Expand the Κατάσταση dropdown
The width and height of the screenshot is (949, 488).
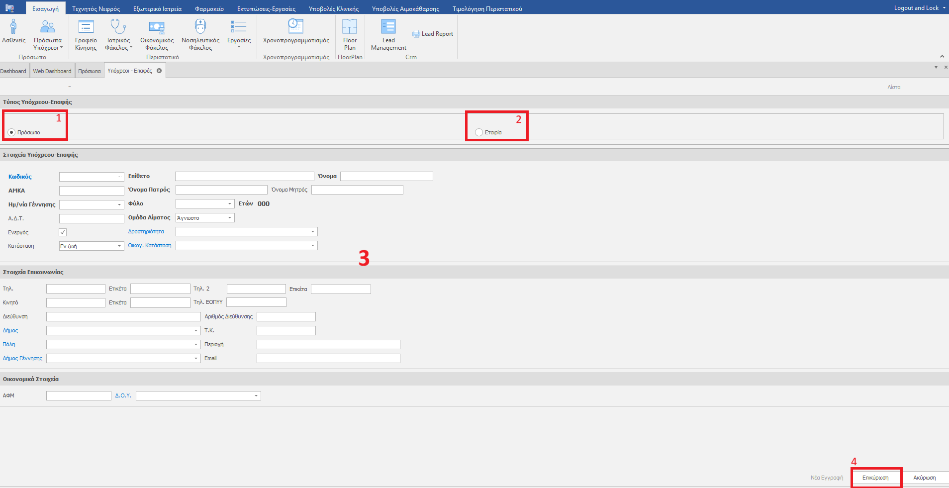[x=119, y=246]
